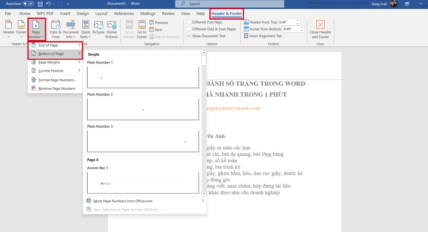Click the gallery scroll up arrow
This screenshot has width=428, height=232.
pos(204,53)
